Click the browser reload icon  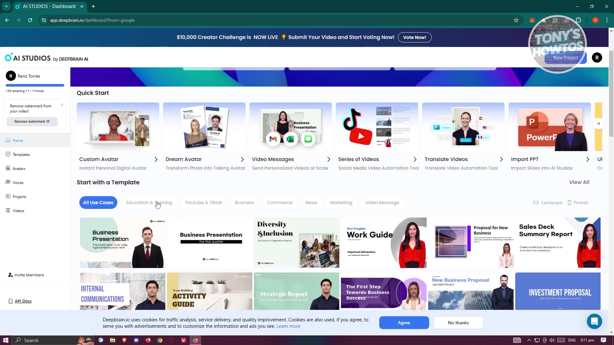pyautogui.click(x=30, y=20)
